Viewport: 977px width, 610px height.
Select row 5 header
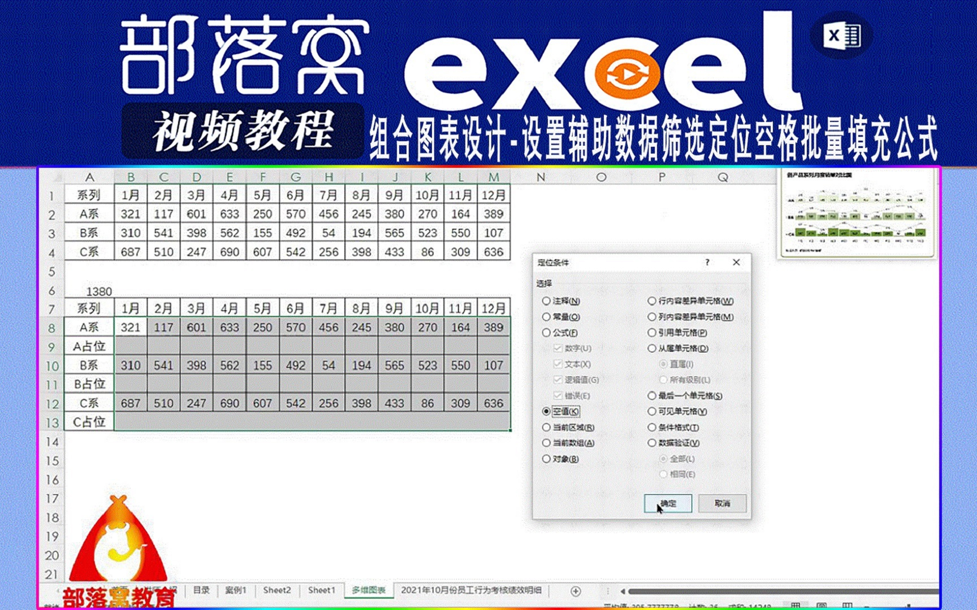[51, 272]
